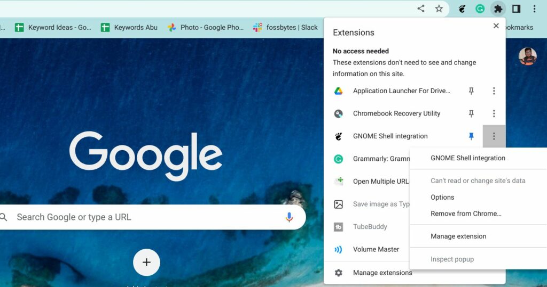This screenshot has height=287, width=547.
Task: Open more actions for Application Launcher For Drive
Action: click(494, 91)
